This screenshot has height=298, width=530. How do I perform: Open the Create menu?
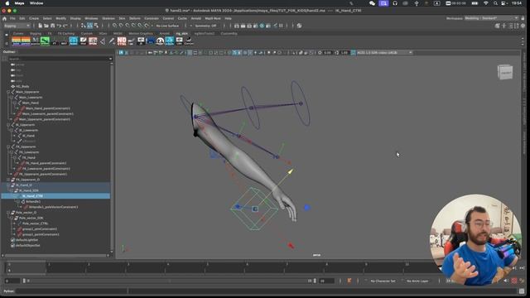pyautogui.click(x=34, y=18)
